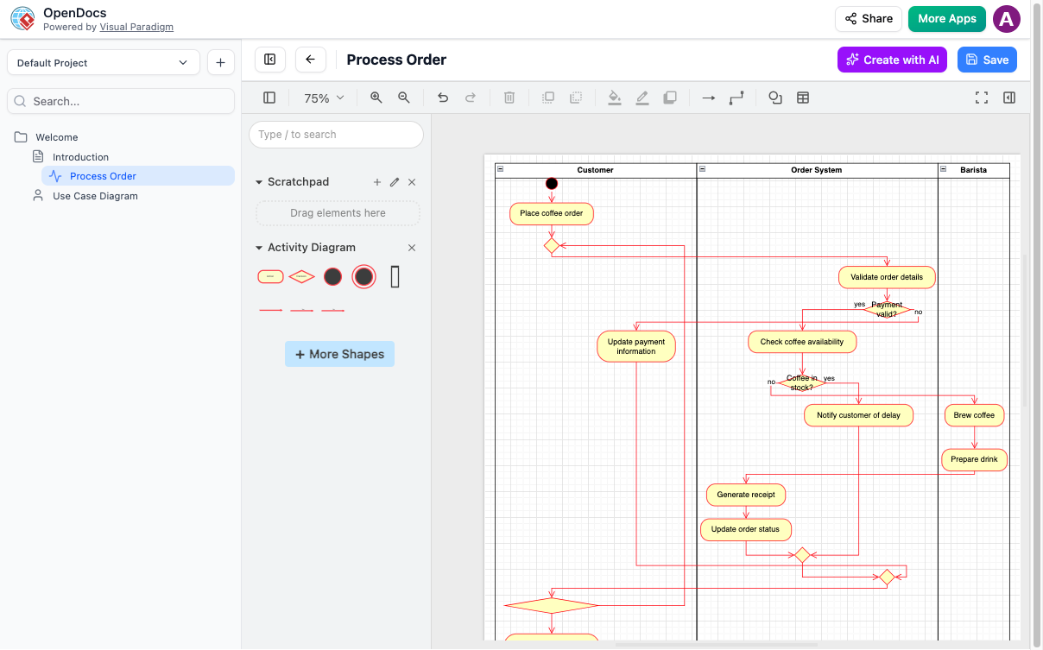
Task: Switch to the Use Case Diagram document
Action: (95, 196)
